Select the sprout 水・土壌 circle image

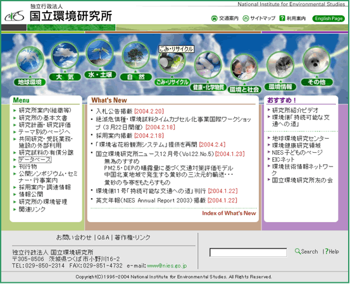tap(100, 53)
